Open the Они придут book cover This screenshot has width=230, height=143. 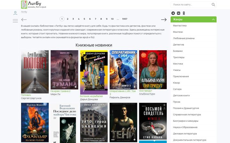153,70
